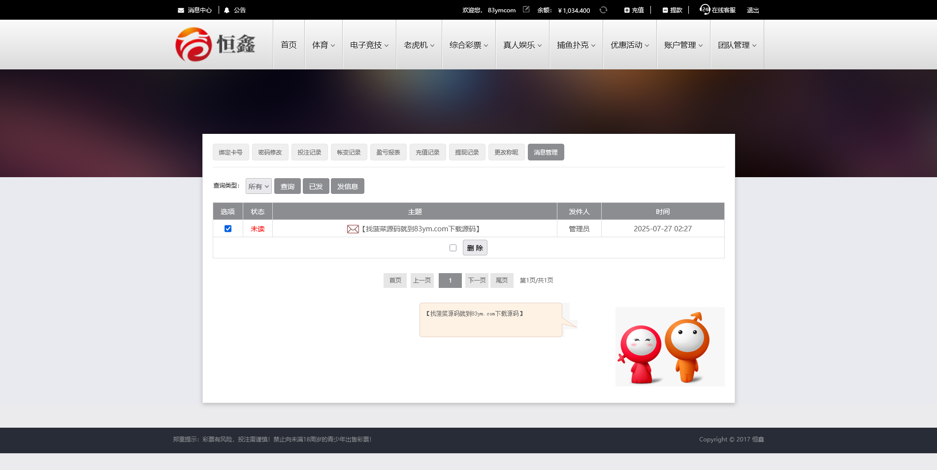
Task: Check the select-all checkbox beside 删除
Action: pyautogui.click(x=453, y=248)
